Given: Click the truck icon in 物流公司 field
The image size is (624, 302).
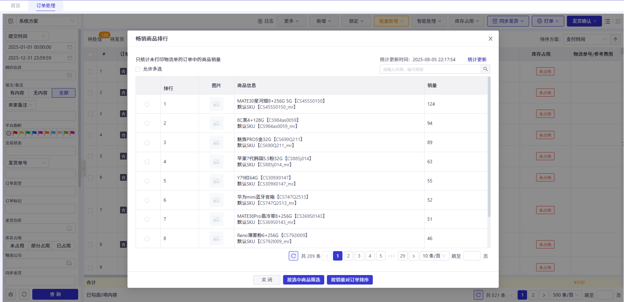Looking at the screenshot, I should click(69, 263).
